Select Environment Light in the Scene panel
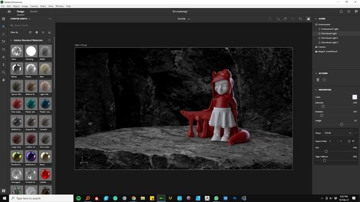 (330, 29)
